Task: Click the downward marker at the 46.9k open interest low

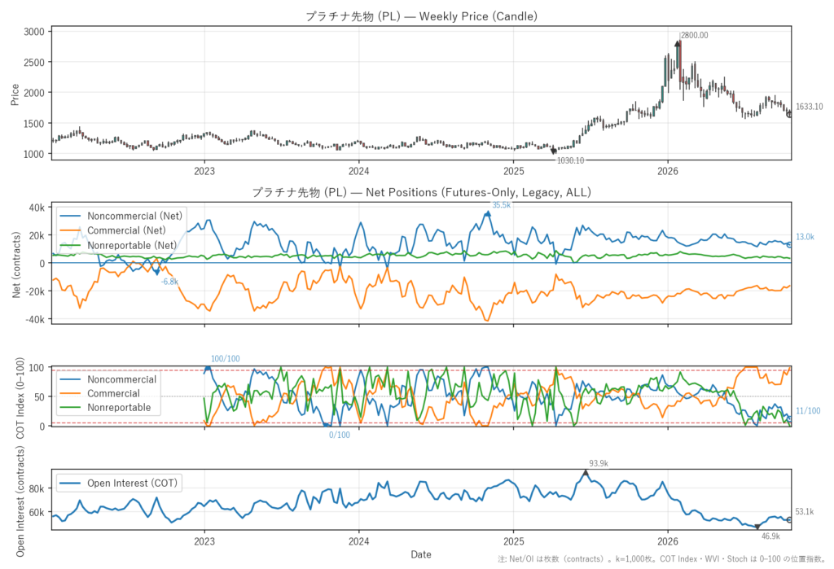Action: [x=757, y=527]
